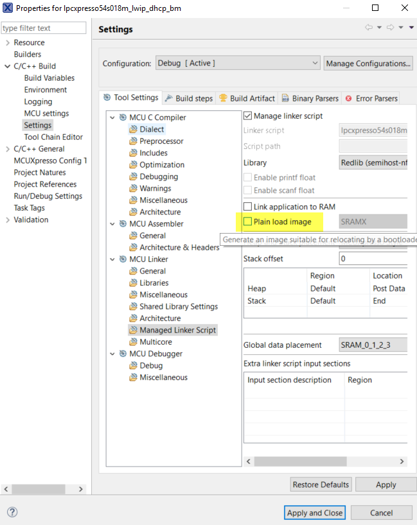Click the Debugging item icon
The height and width of the screenshot is (525, 417).
133,176
